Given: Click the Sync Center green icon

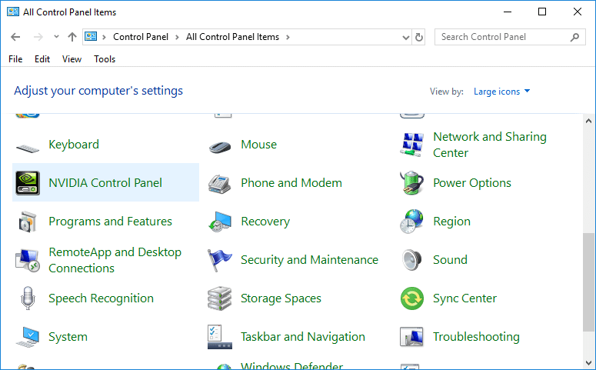Looking at the screenshot, I should point(412,298).
